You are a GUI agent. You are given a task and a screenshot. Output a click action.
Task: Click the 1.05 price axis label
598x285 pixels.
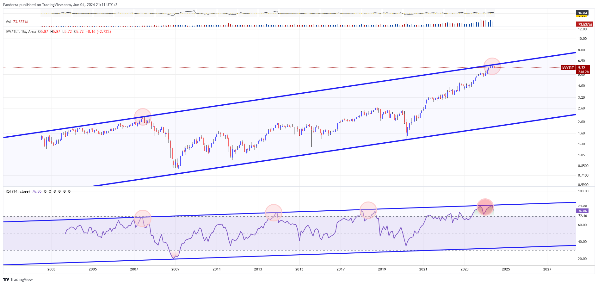(581, 155)
